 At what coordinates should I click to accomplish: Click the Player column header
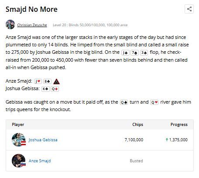[18, 125]
